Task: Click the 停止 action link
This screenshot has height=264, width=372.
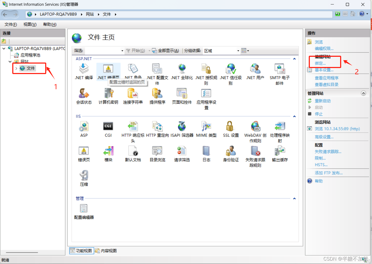Action: pos(319,114)
